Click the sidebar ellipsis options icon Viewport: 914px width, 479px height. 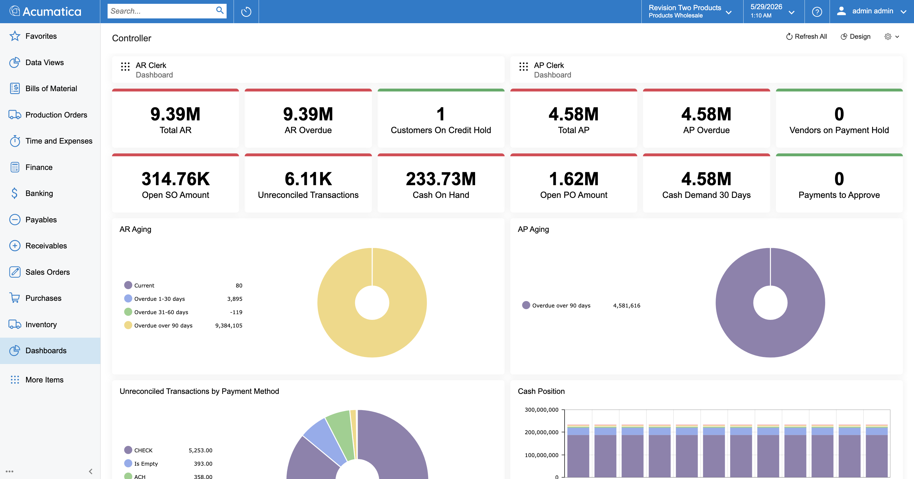coord(10,471)
